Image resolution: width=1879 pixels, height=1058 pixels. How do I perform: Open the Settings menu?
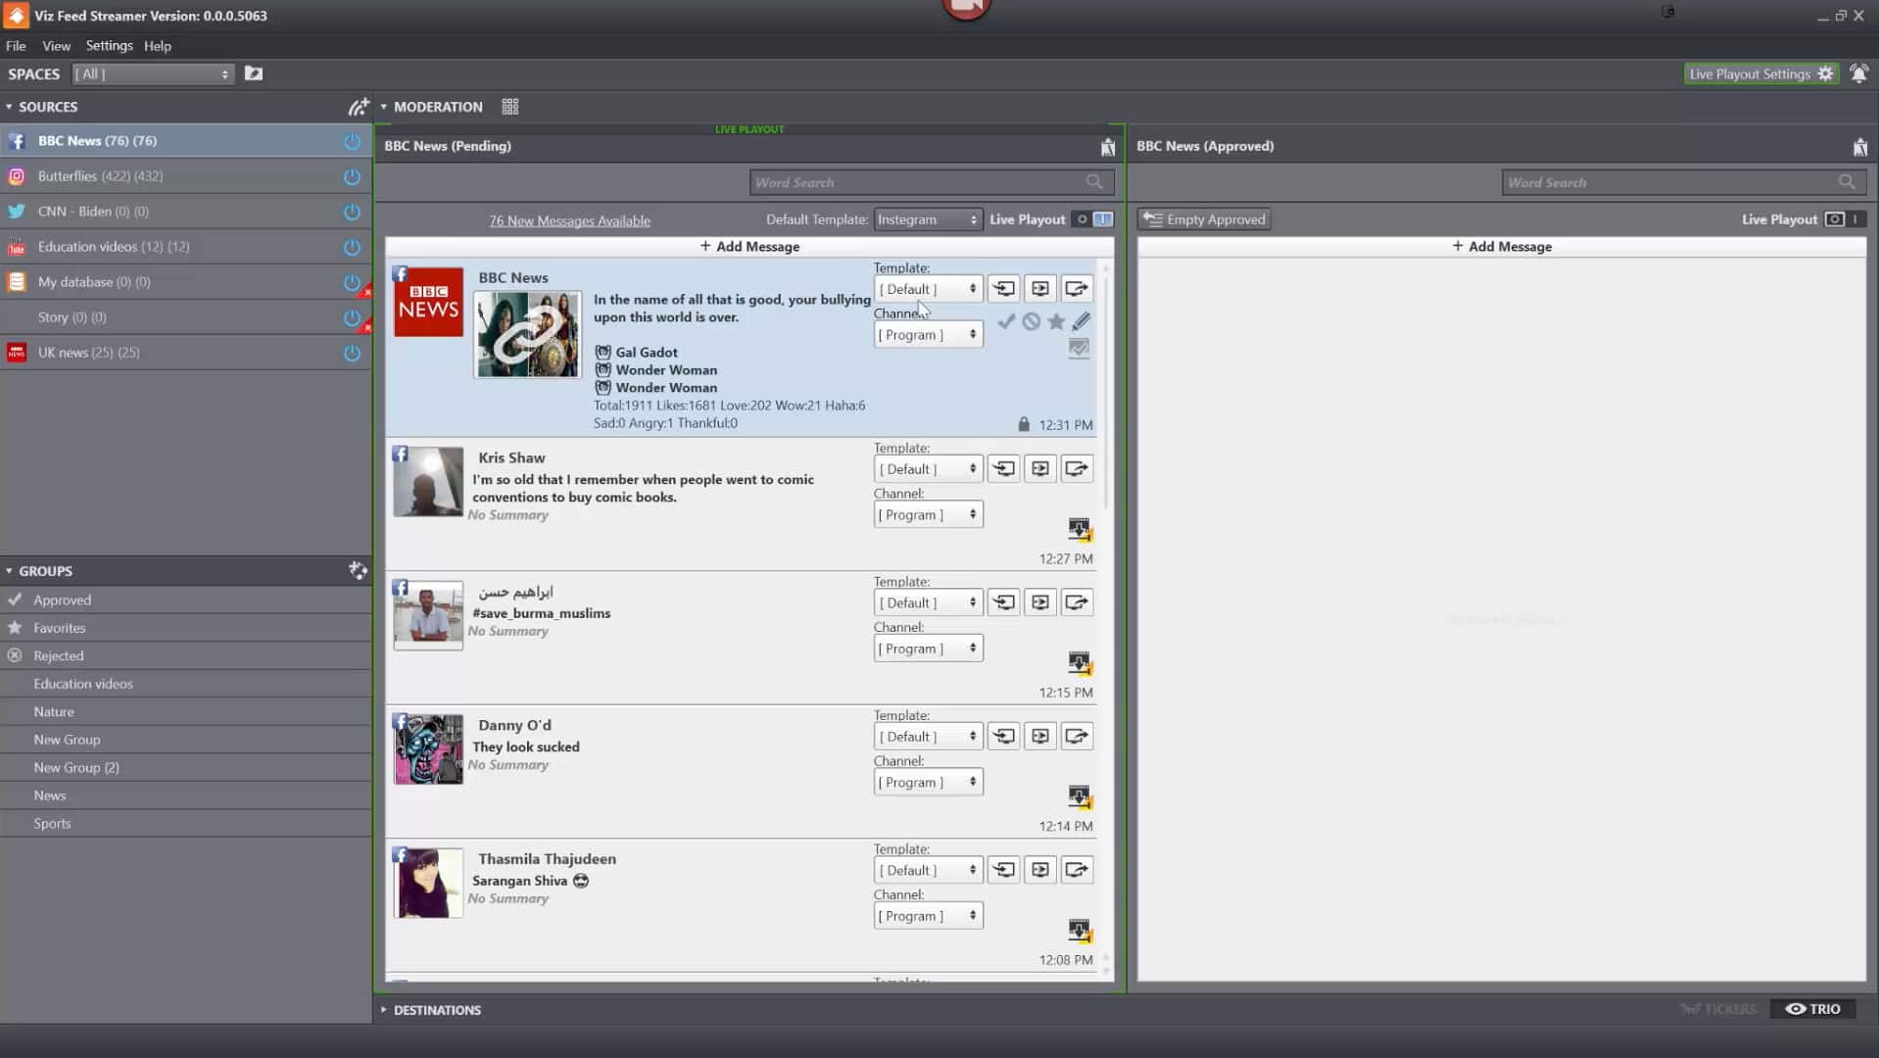tap(109, 46)
